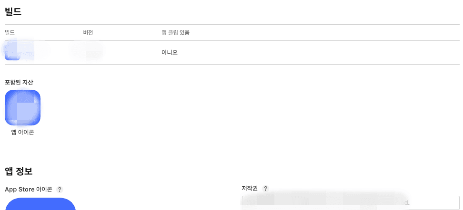Click the 저작권 label text
The width and height of the screenshot is (463, 210).
tap(250, 189)
